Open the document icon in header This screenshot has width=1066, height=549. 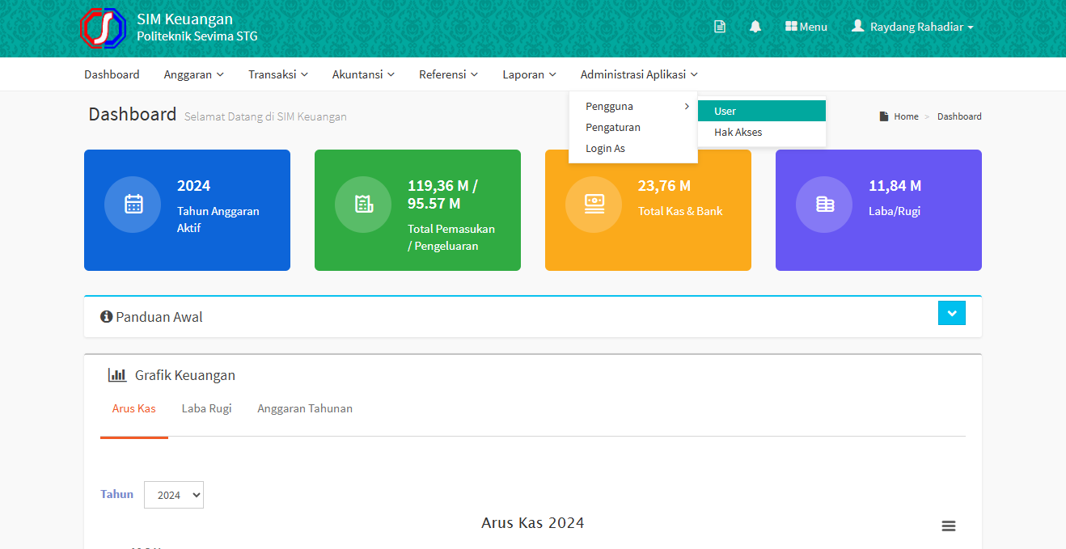point(720,27)
